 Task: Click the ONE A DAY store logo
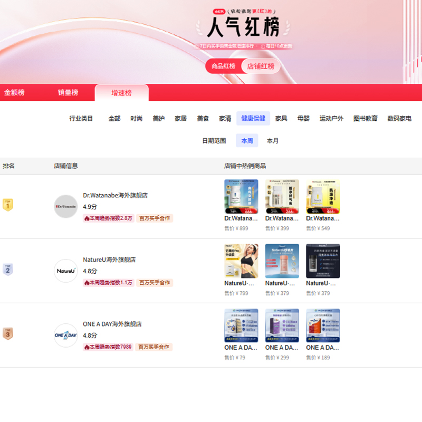click(66, 335)
